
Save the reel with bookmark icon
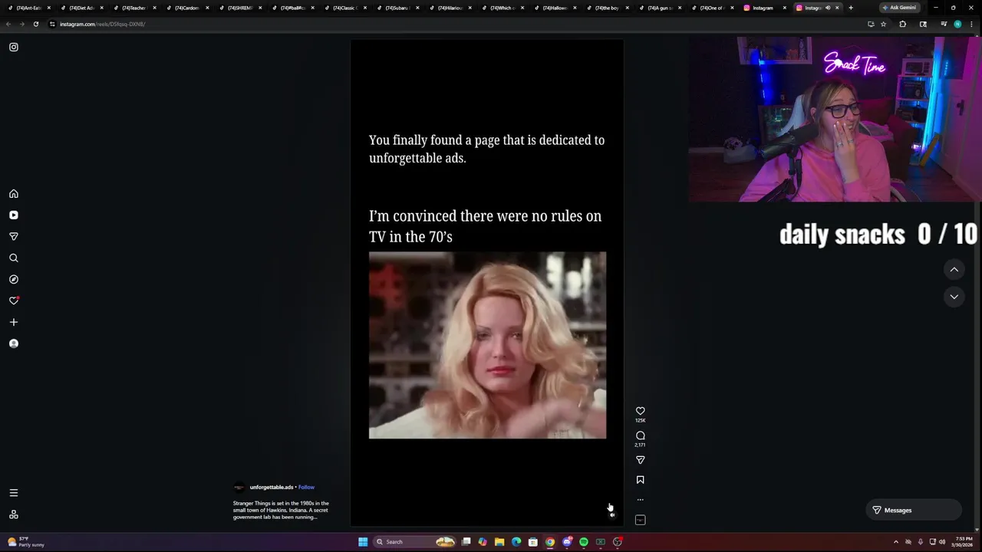click(641, 480)
